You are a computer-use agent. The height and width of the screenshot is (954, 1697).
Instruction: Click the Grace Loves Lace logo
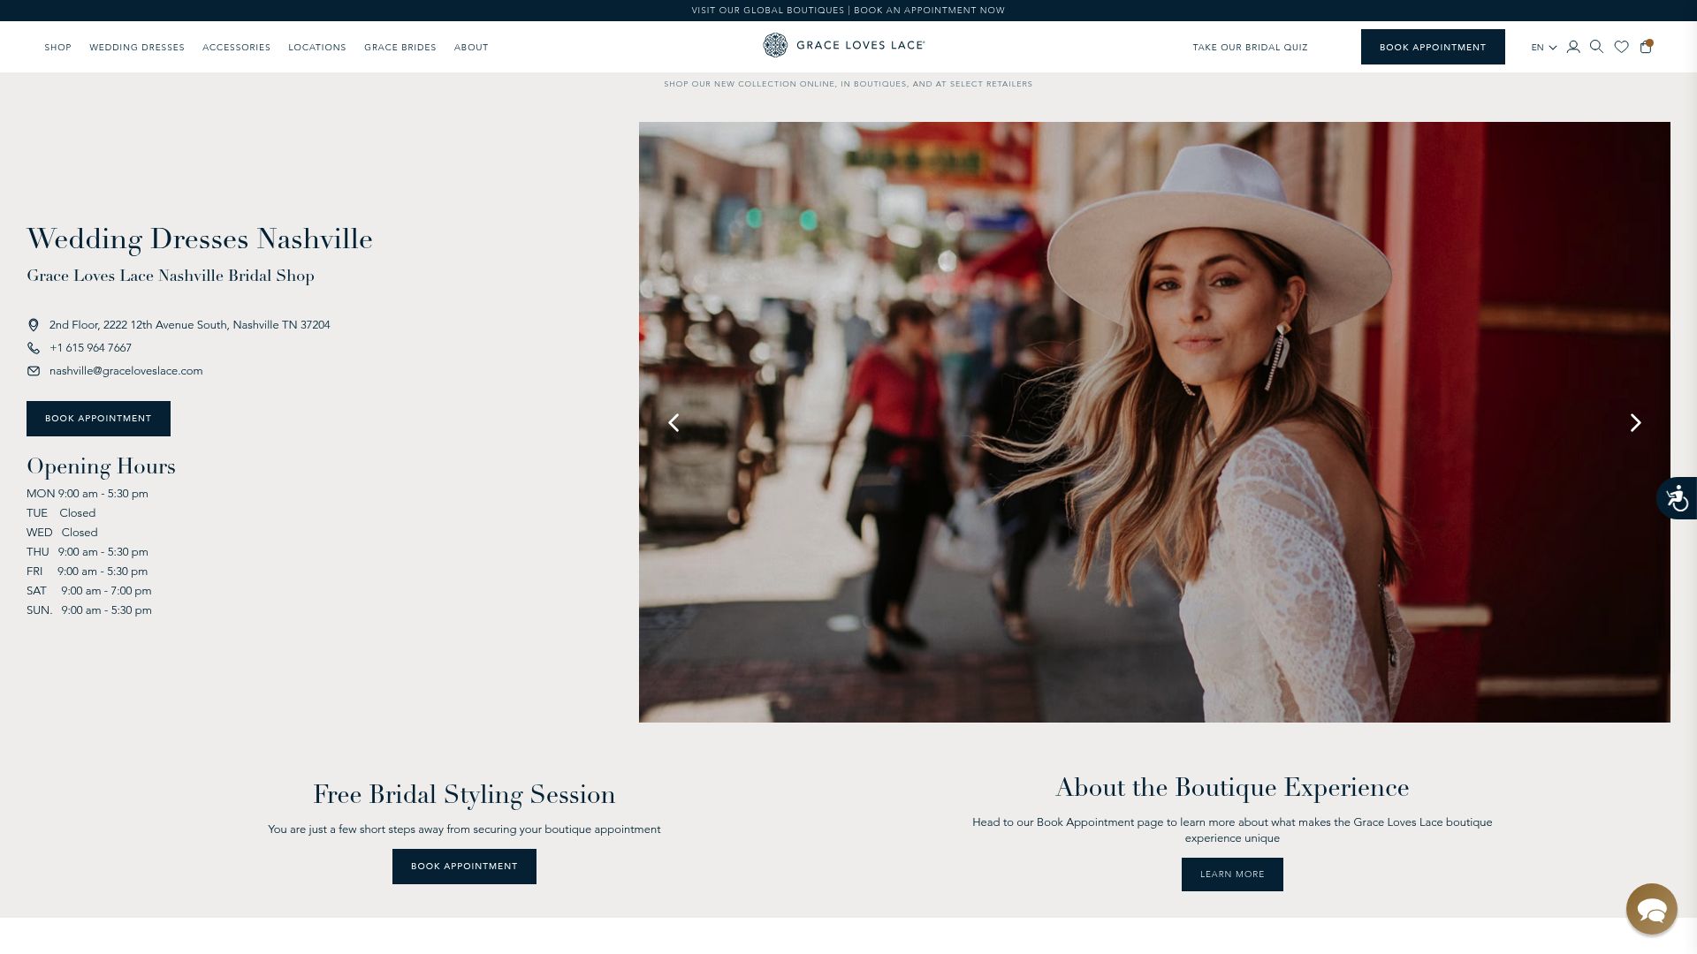[844, 45]
